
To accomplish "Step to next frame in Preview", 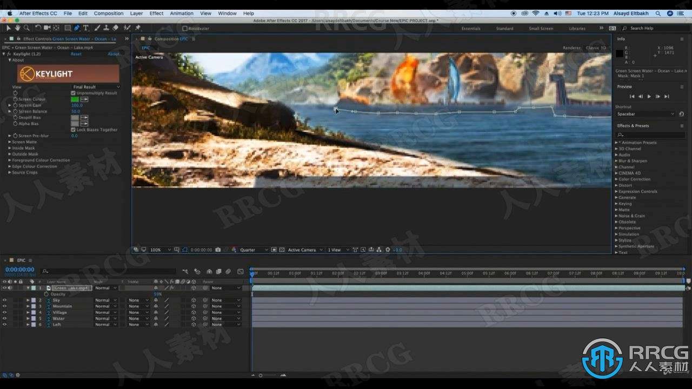I will (658, 96).
